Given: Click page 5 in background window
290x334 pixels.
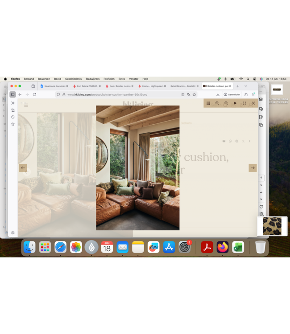Looking at the screenshot, I should [261, 185].
